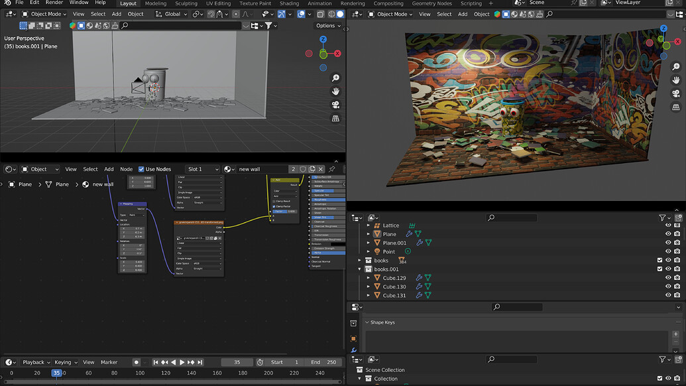
Task: Open Global transform orientation dropdown
Action: pyautogui.click(x=171, y=14)
